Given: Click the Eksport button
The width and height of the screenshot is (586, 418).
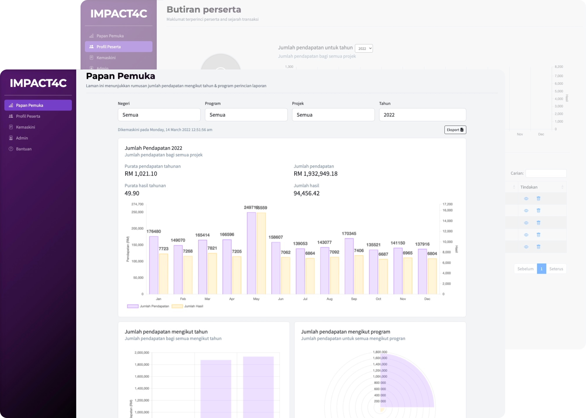Looking at the screenshot, I should (455, 130).
